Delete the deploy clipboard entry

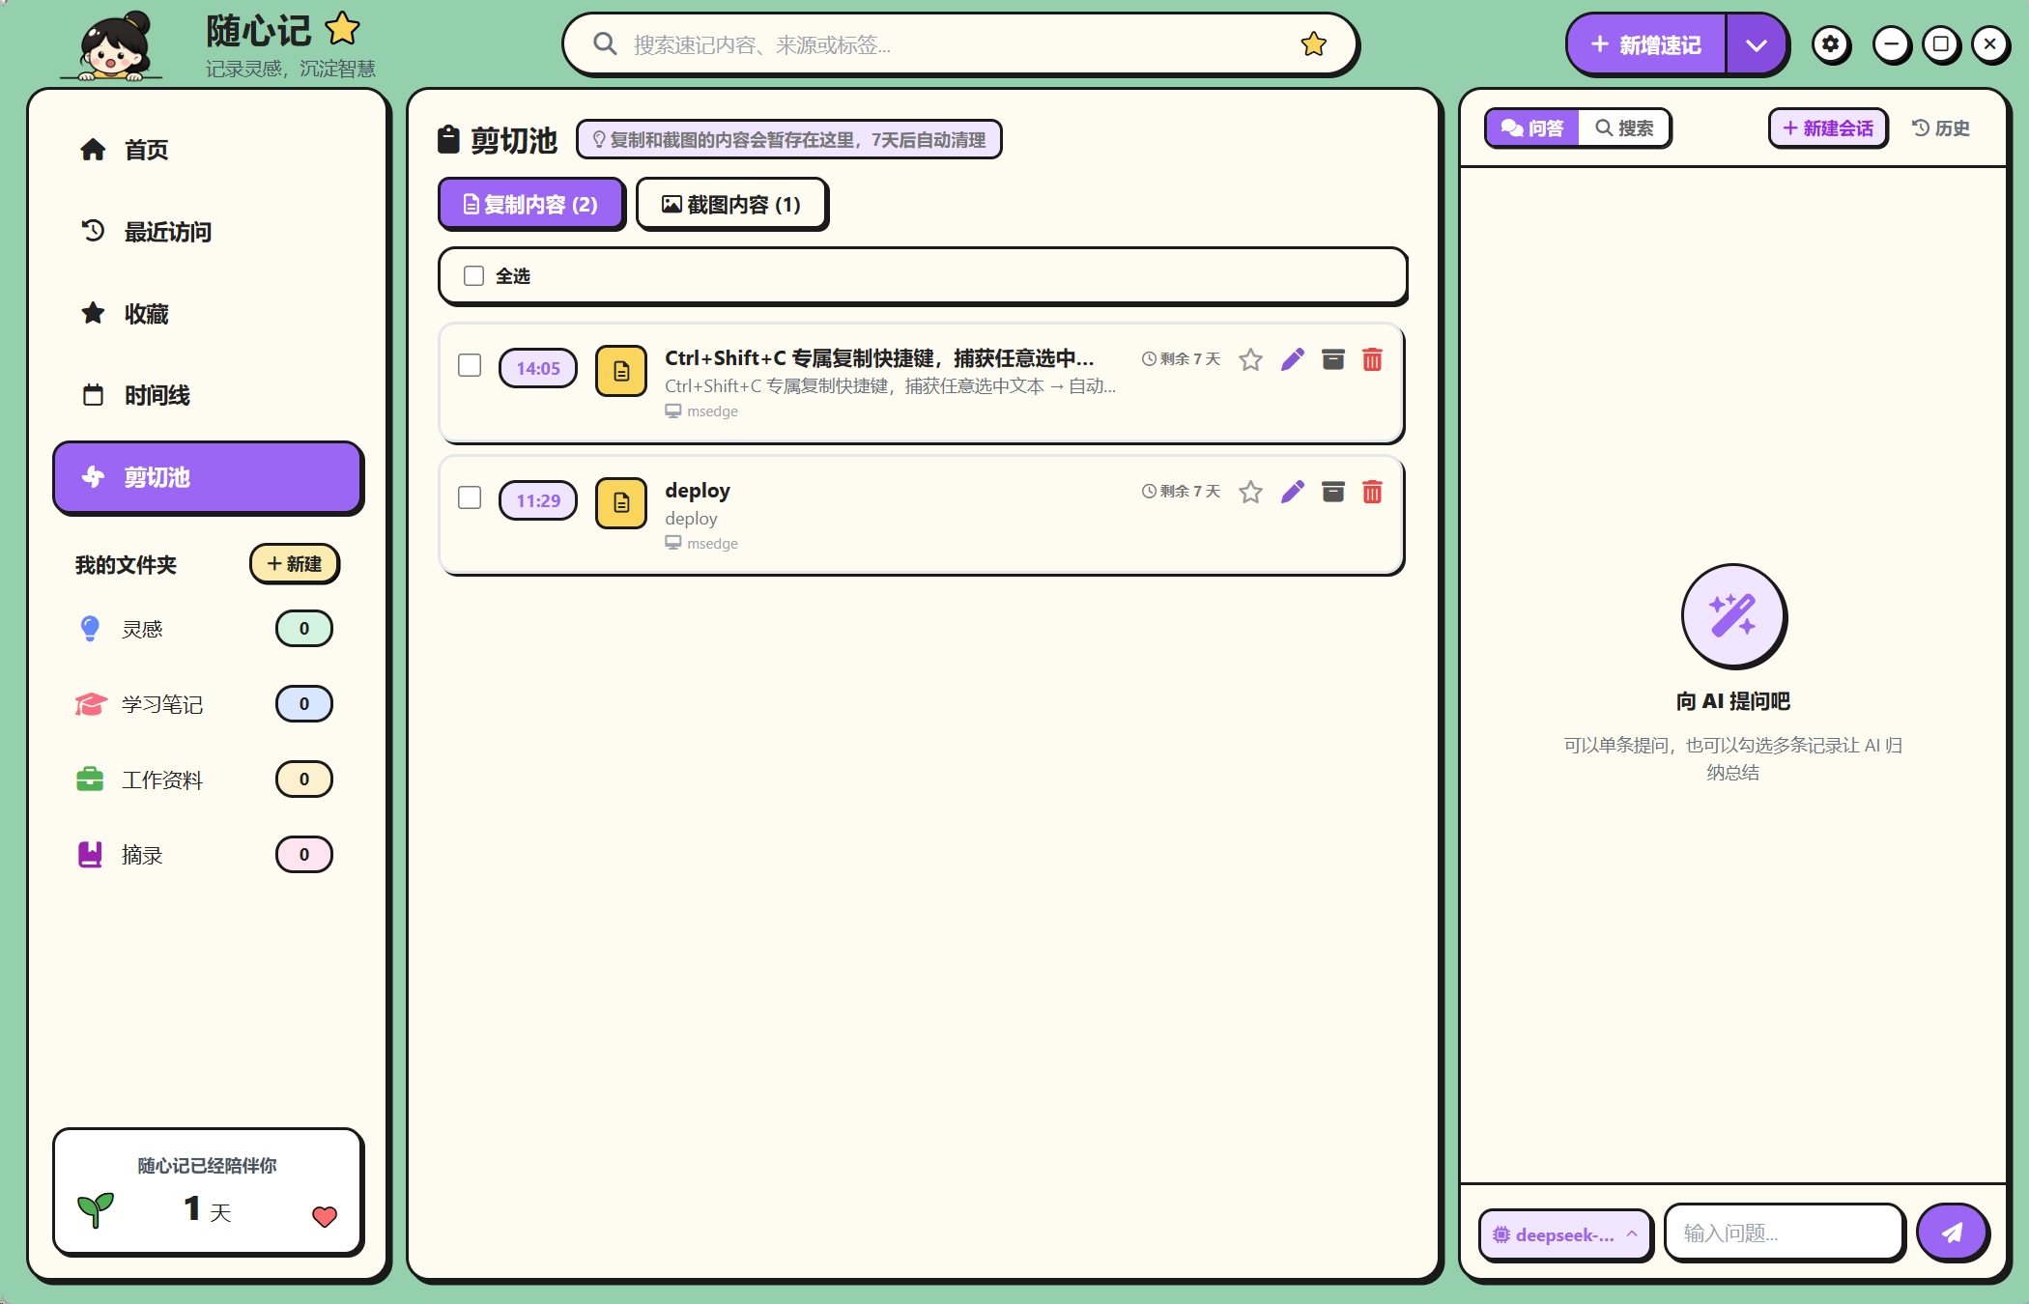click(x=1372, y=492)
